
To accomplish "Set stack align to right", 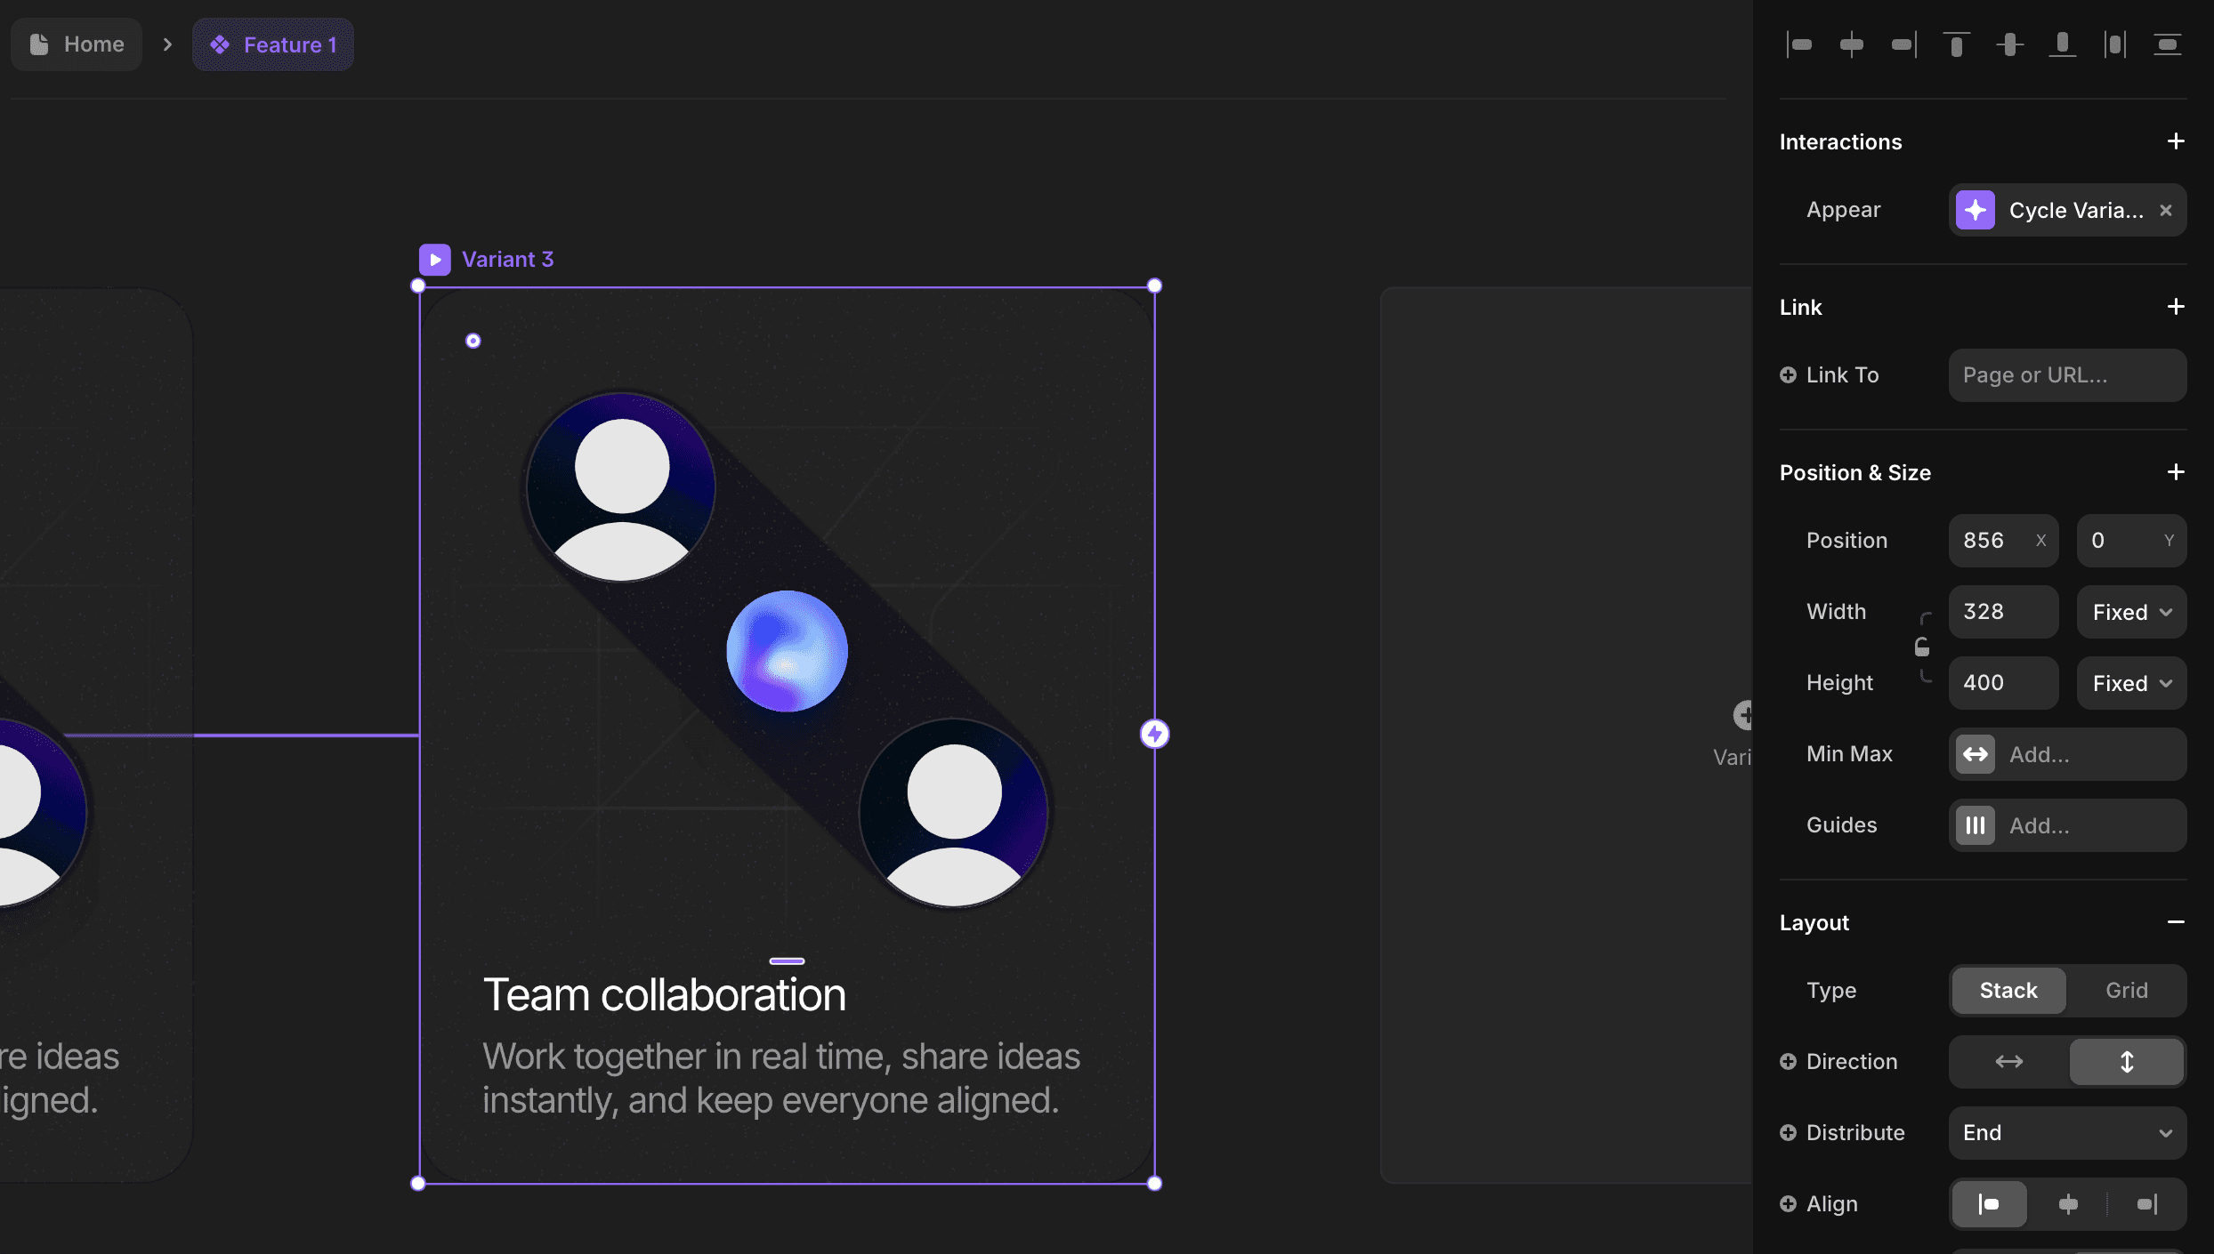I will coord(2146,1204).
